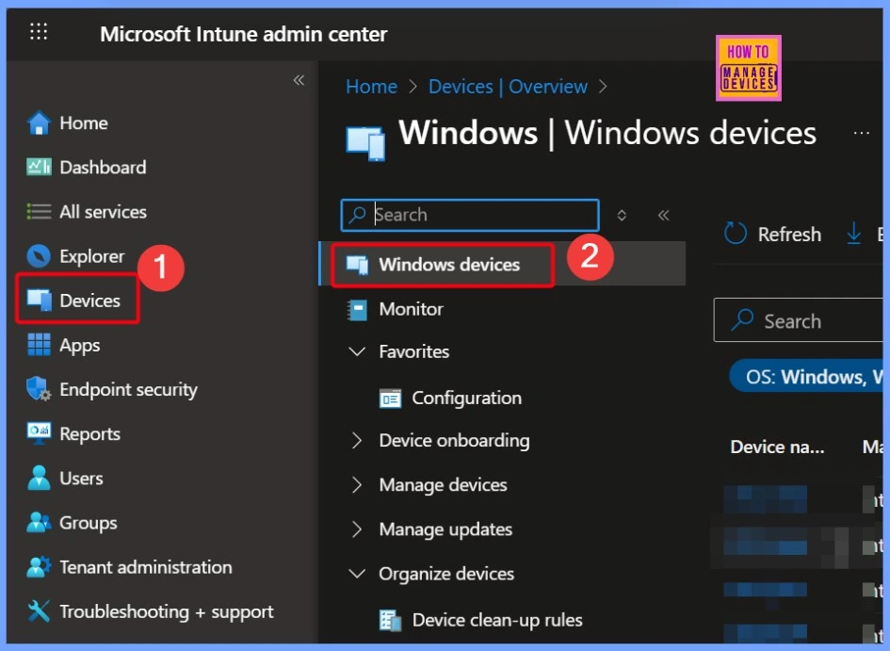This screenshot has width=890, height=651.
Task: Expand the Manage updates section
Action: [x=356, y=529]
